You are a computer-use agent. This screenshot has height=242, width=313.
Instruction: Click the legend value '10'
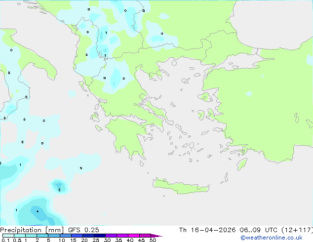[62, 240]
